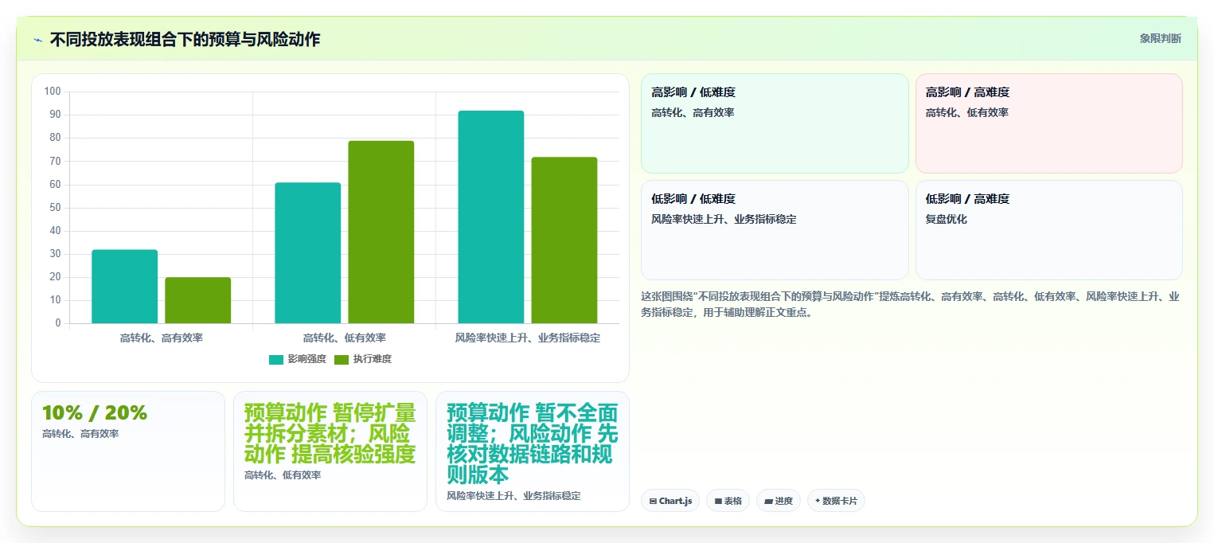Screen dimensions: 1214x543
Task: Click the x-axis label 高转化、高有效率
Action: (162, 338)
